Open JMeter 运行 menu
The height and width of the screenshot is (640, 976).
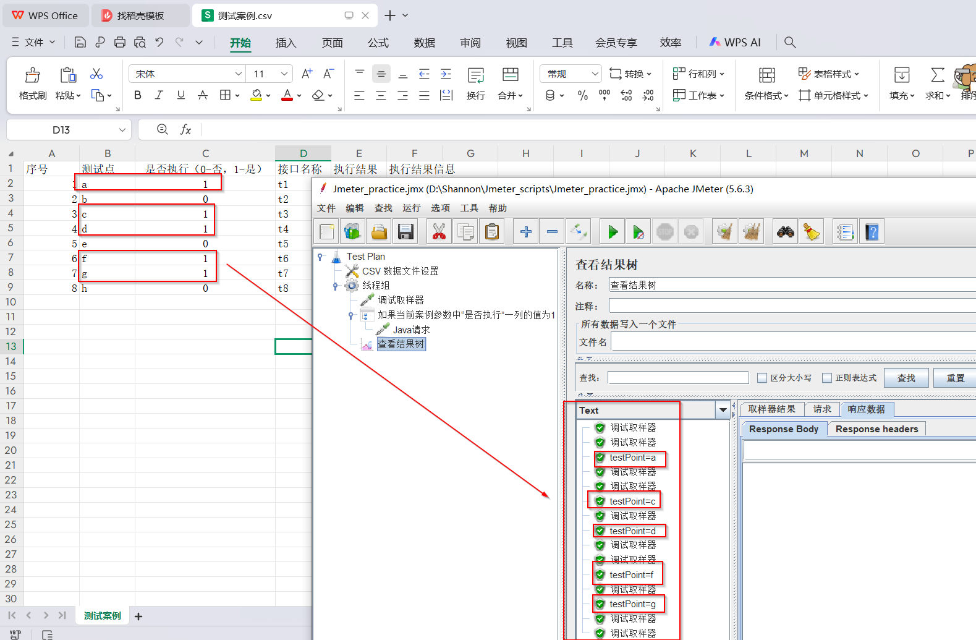click(x=411, y=208)
